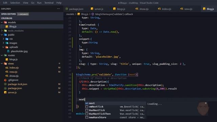Screen dimensions: 217x122
Task: Select the Blog.js editor tab
Action: click(209, 9)
